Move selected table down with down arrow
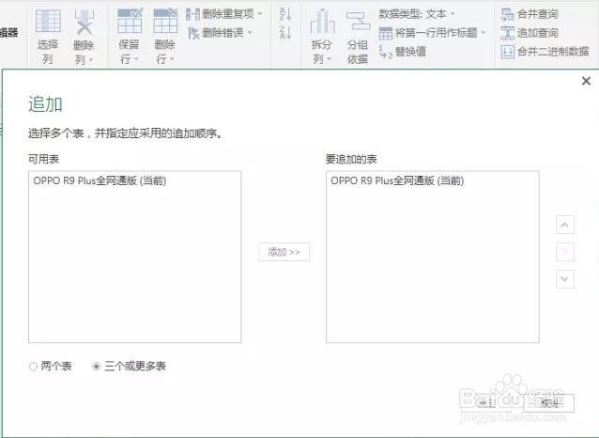The height and width of the screenshot is (438, 599). coord(564,279)
